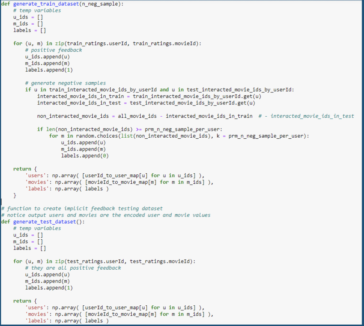
Task: Click the 'movies' key in second return
Action: [x=37, y=314]
